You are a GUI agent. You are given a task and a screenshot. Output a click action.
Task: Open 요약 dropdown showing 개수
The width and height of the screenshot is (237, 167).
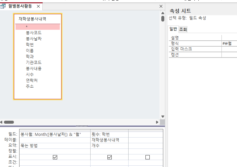(109, 146)
